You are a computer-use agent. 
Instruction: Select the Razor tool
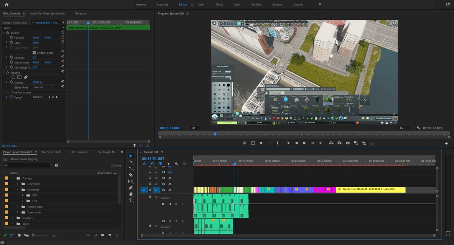point(131,175)
